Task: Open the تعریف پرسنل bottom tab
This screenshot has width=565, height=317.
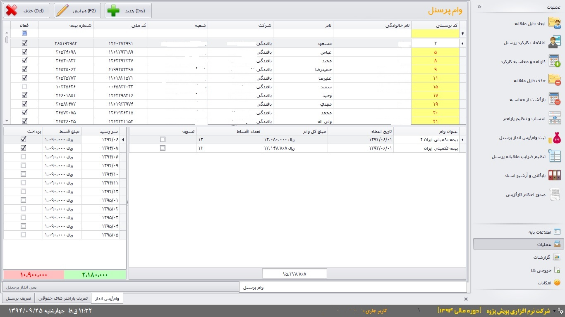Action: point(18,298)
